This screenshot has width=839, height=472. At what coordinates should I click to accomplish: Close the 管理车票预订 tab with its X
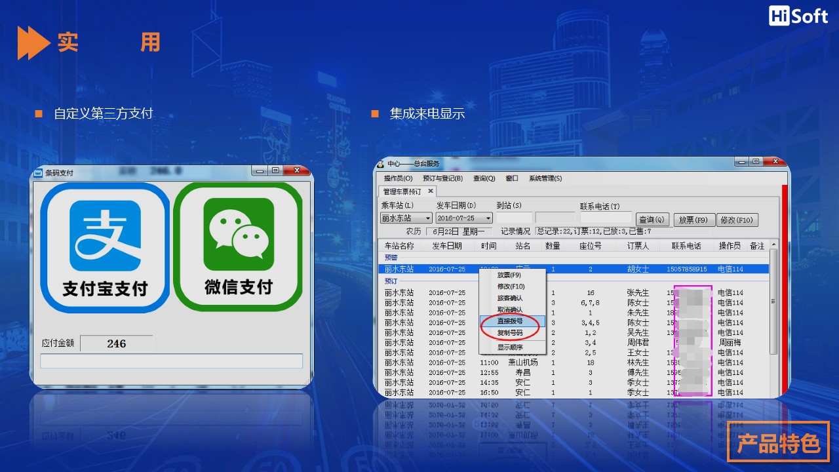coord(431,191)
